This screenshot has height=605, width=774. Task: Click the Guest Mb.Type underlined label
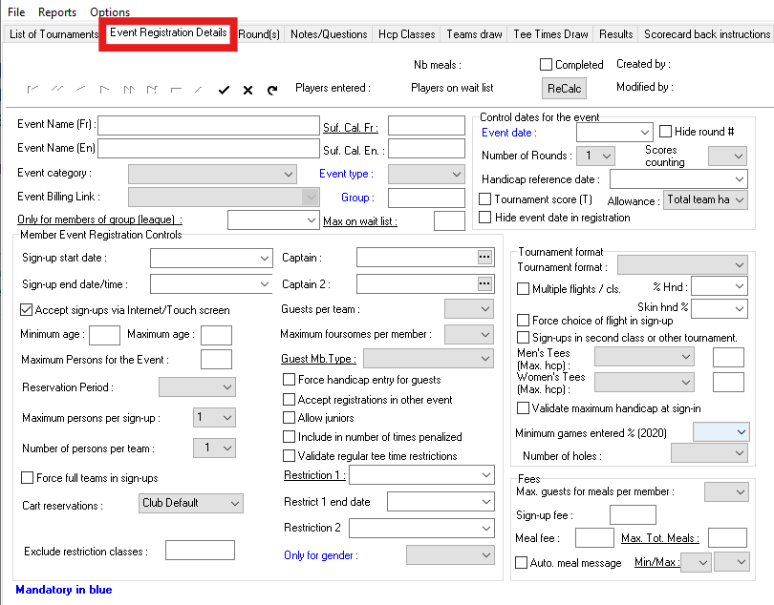point(318,359)
